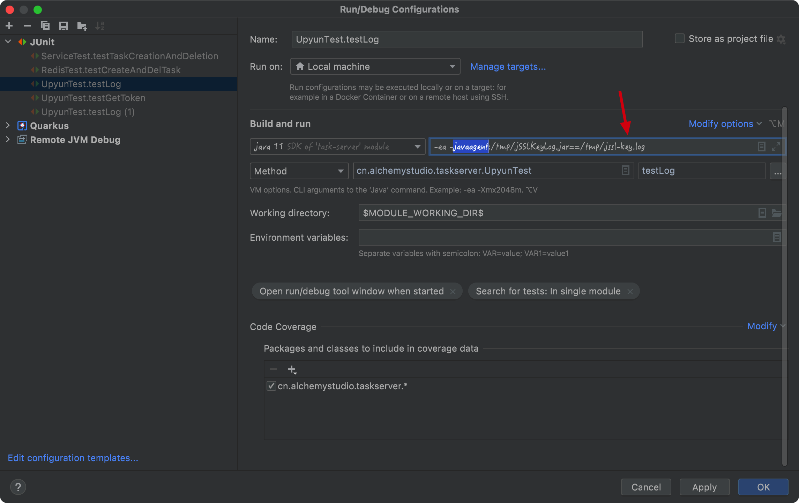Click the vertical scrollbar of settings panel

coord(784,286)
